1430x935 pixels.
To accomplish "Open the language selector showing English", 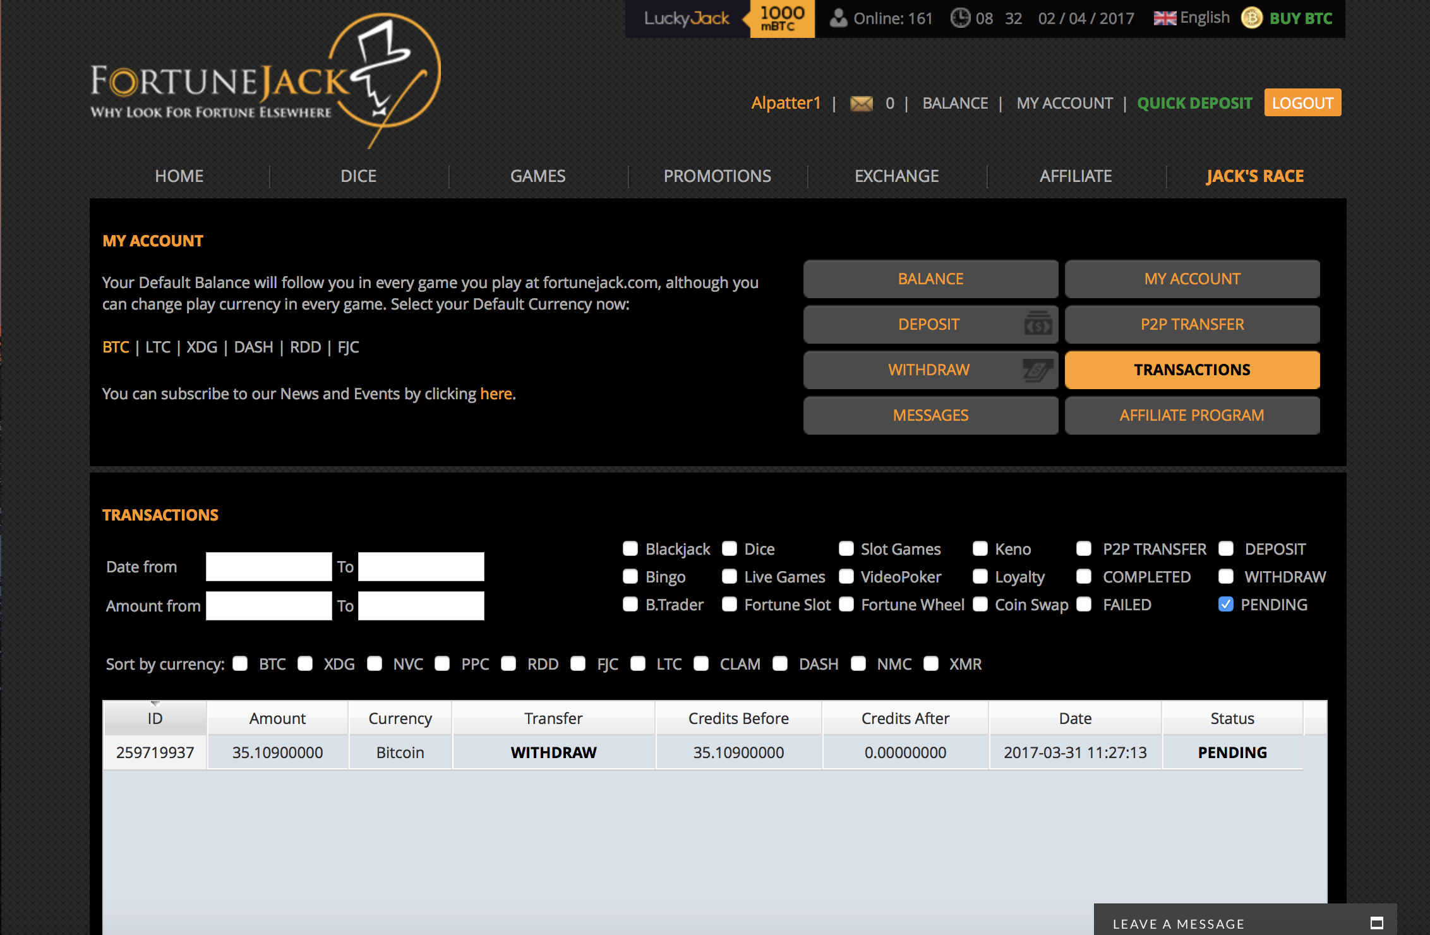I will click(1192, 18).
